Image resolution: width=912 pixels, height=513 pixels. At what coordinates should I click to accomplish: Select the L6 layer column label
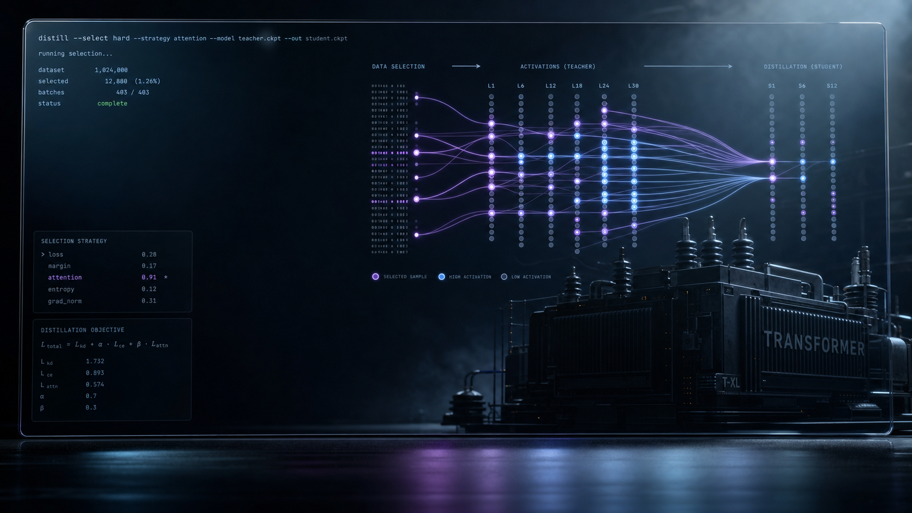point(521,86)
